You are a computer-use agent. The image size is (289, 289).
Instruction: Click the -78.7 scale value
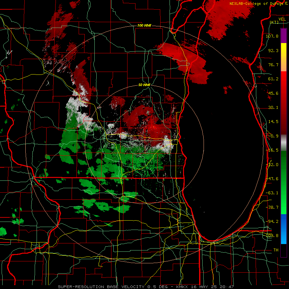click(x=272, y=207)
